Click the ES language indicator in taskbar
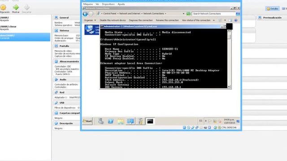287x161 pixels. click(201, 121)
